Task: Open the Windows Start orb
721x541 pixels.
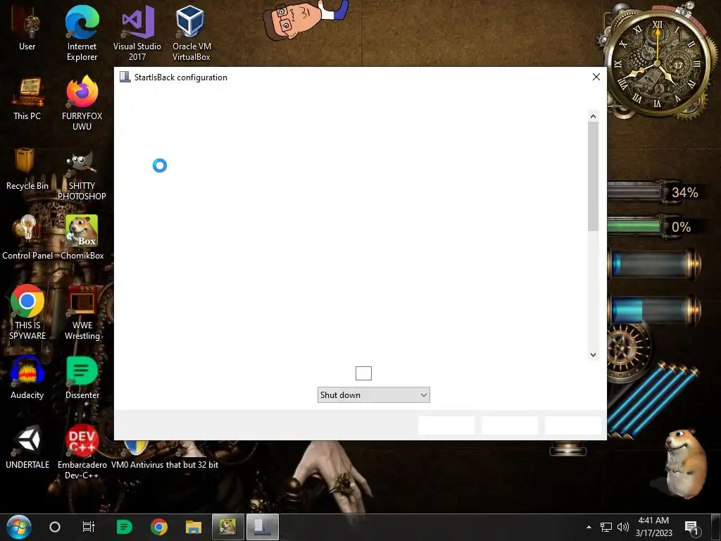Action: [19, 527]
